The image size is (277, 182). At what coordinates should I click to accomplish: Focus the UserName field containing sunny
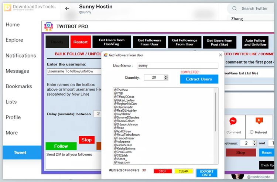click(178, 65)
